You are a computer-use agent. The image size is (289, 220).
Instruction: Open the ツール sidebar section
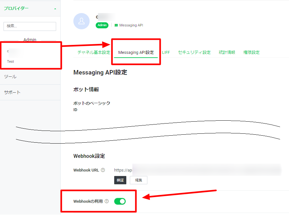pyautogui.click(x=10, y=77)
